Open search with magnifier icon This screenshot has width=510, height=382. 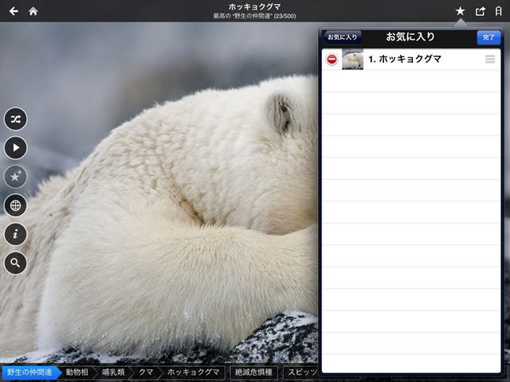point(15,263)
